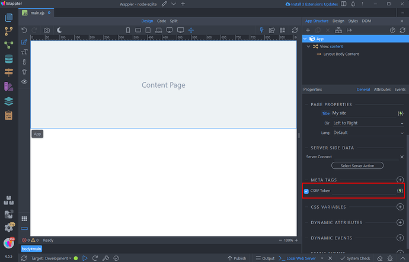
Task: Click the screenshot camera icon
Action: click(x=46, y=30)
